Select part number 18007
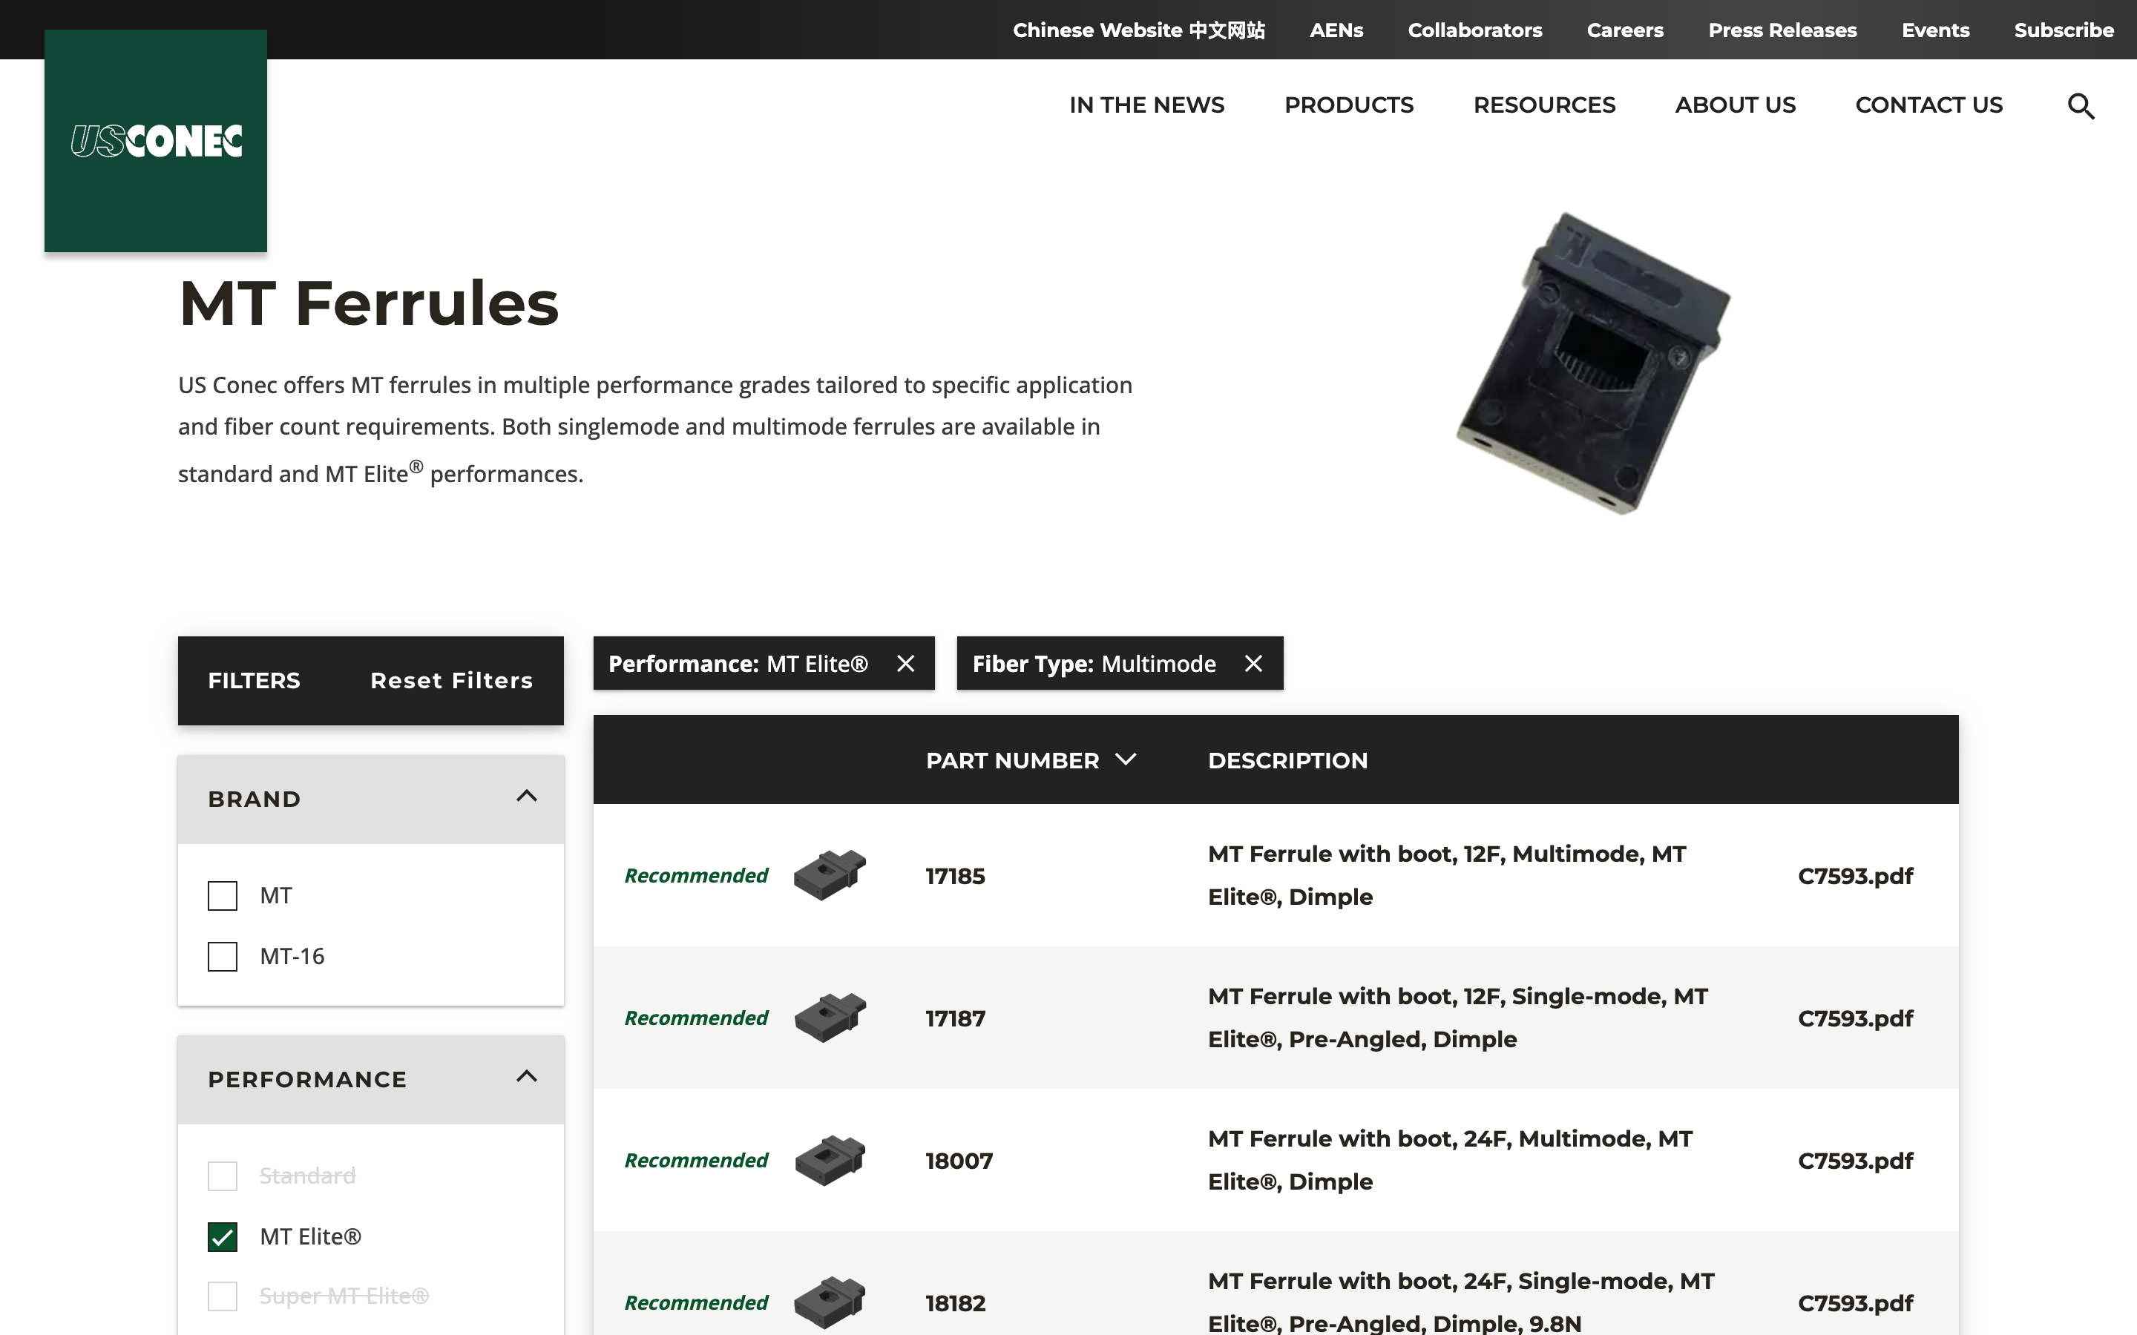The height and width of the screenshot is (1335, 2137). coord(959,1160)
